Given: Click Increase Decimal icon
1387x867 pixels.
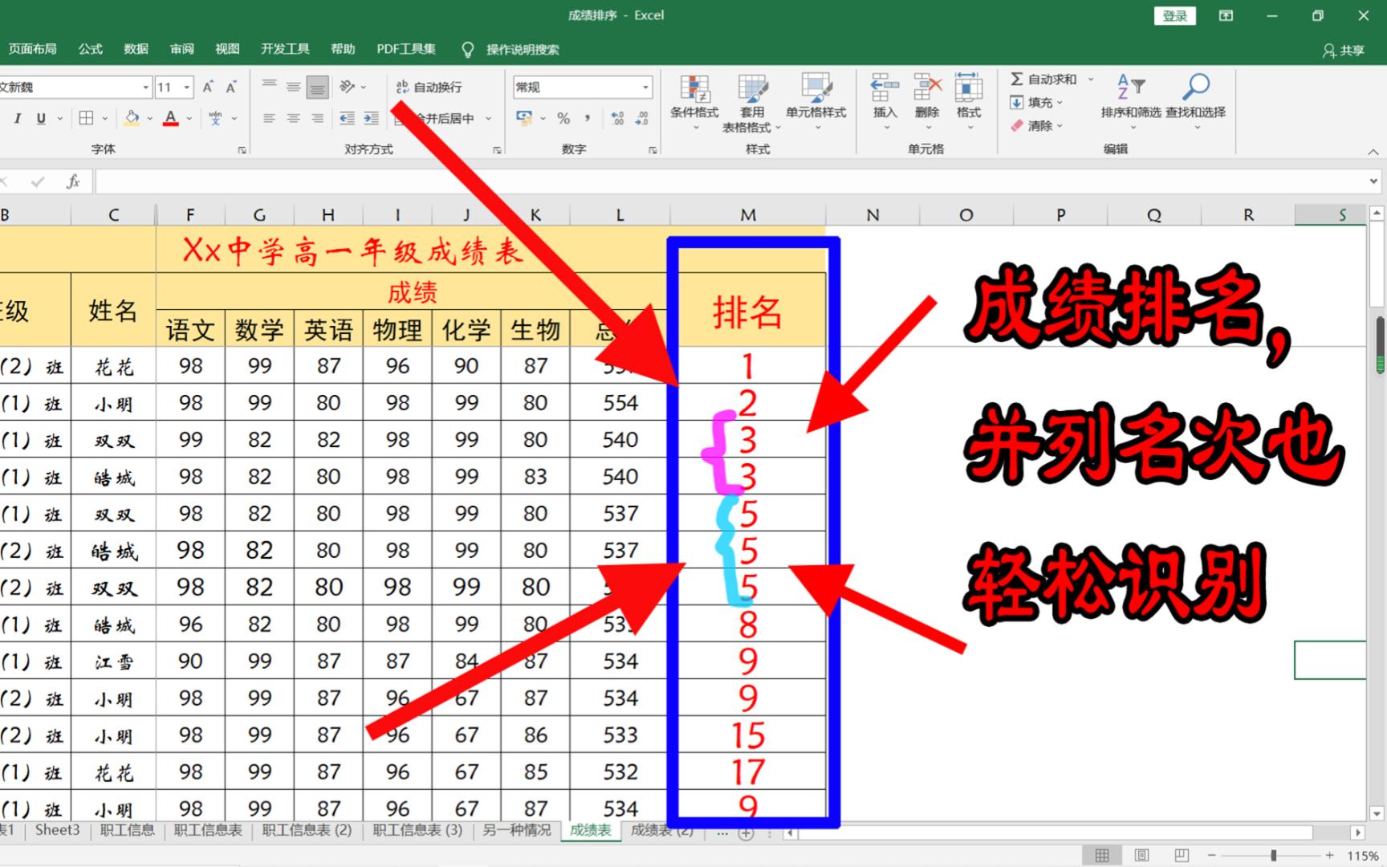Looking at the screenshot, I should tap(617, 119).
